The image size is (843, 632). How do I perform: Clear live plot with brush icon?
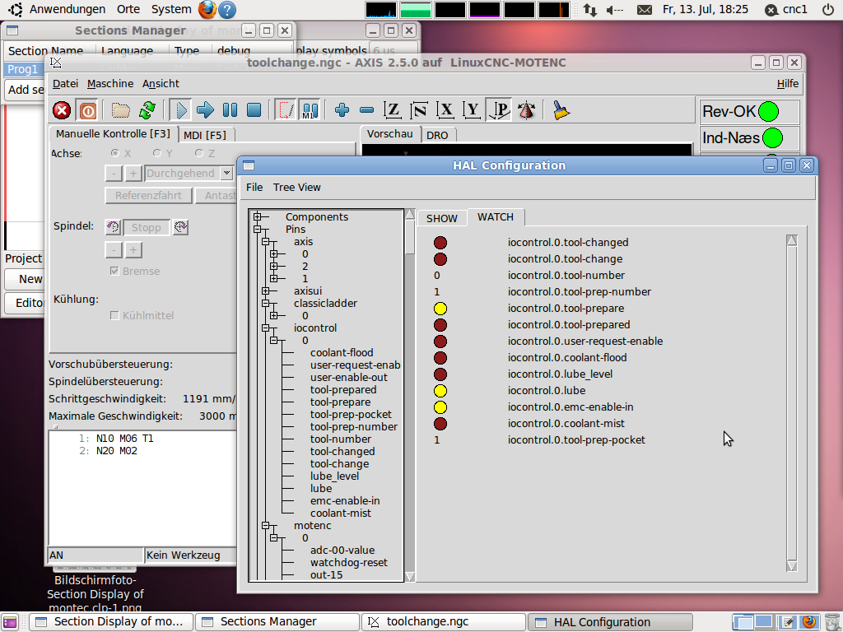(x=561, y=111)
